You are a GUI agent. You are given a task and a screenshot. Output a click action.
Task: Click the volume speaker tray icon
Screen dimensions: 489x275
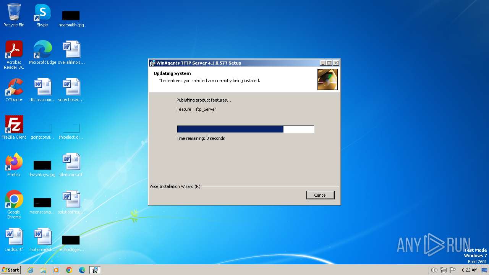[x=434, y=270]
